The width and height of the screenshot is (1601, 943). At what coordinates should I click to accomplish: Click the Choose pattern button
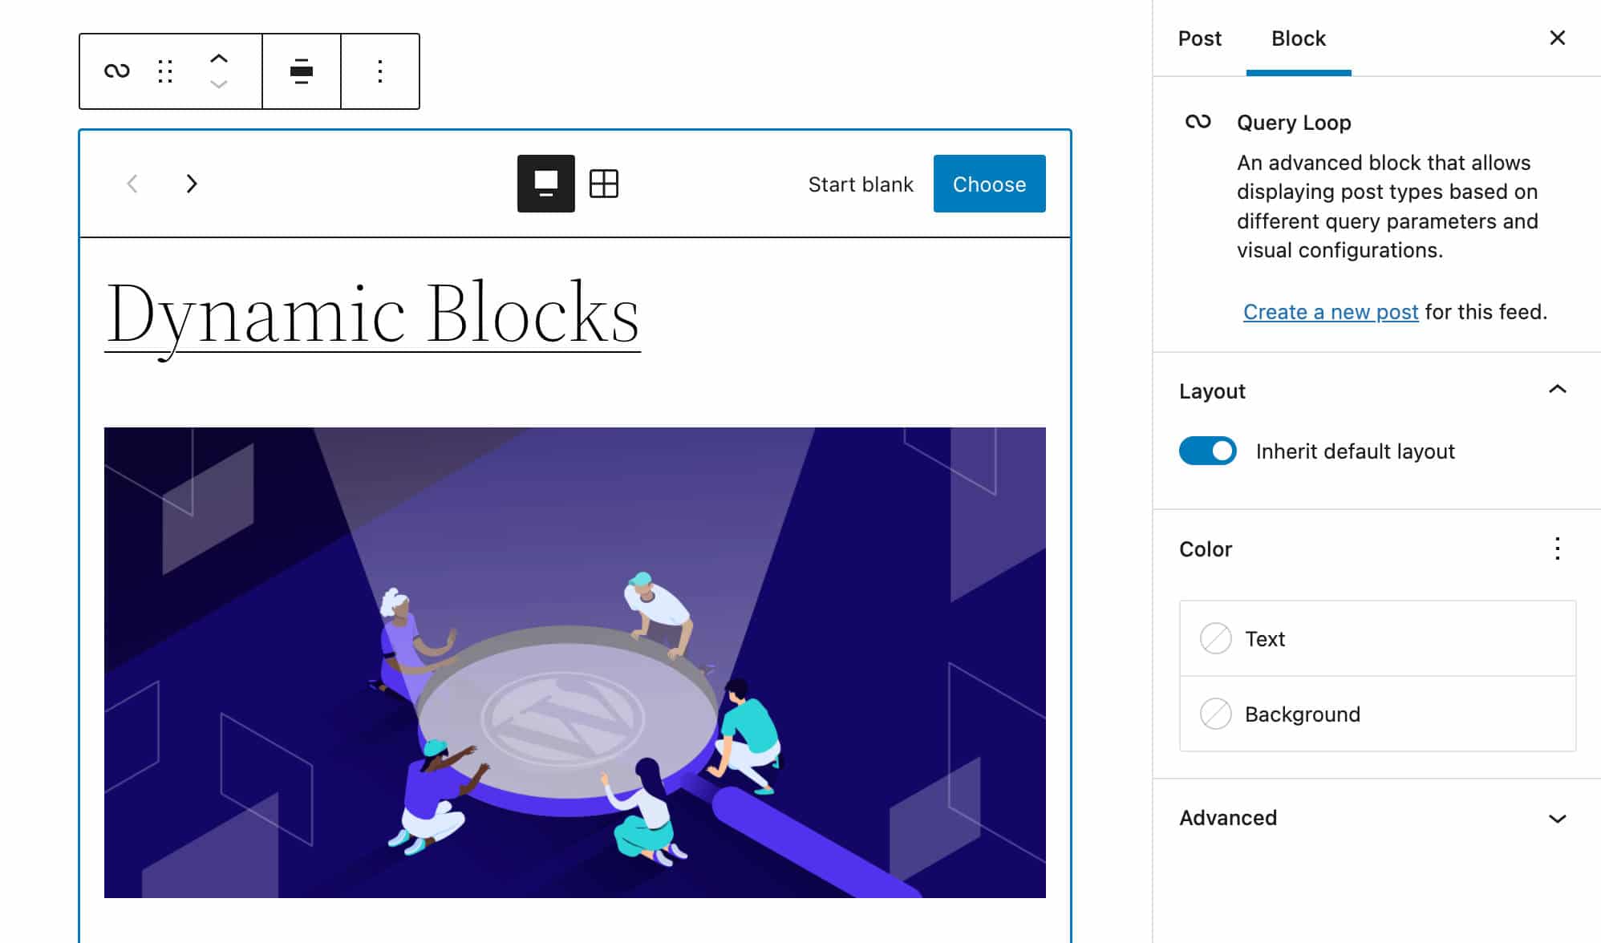click(x=988, y=183)
